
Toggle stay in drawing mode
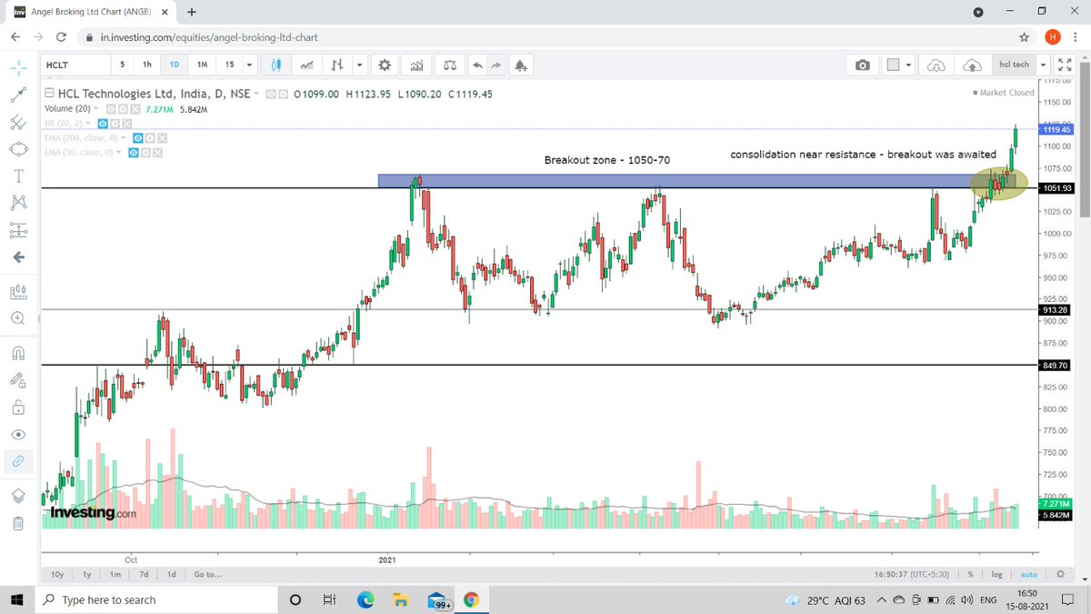(18, 379)
